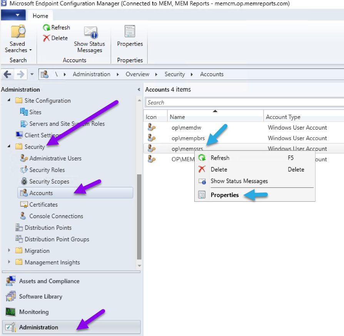This screenshot has height=336, width=344.
Task: Open the application menu dropdown button
Action: pos(13,15)
